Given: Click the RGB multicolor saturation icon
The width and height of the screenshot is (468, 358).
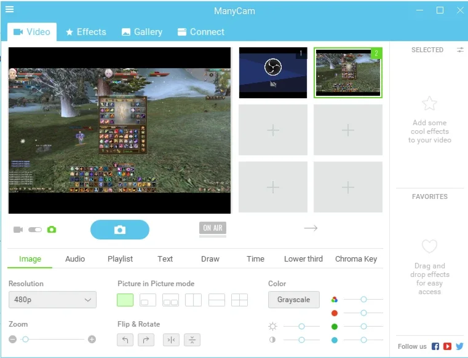Looking at the screenshot, I should (x=335, y=300).
